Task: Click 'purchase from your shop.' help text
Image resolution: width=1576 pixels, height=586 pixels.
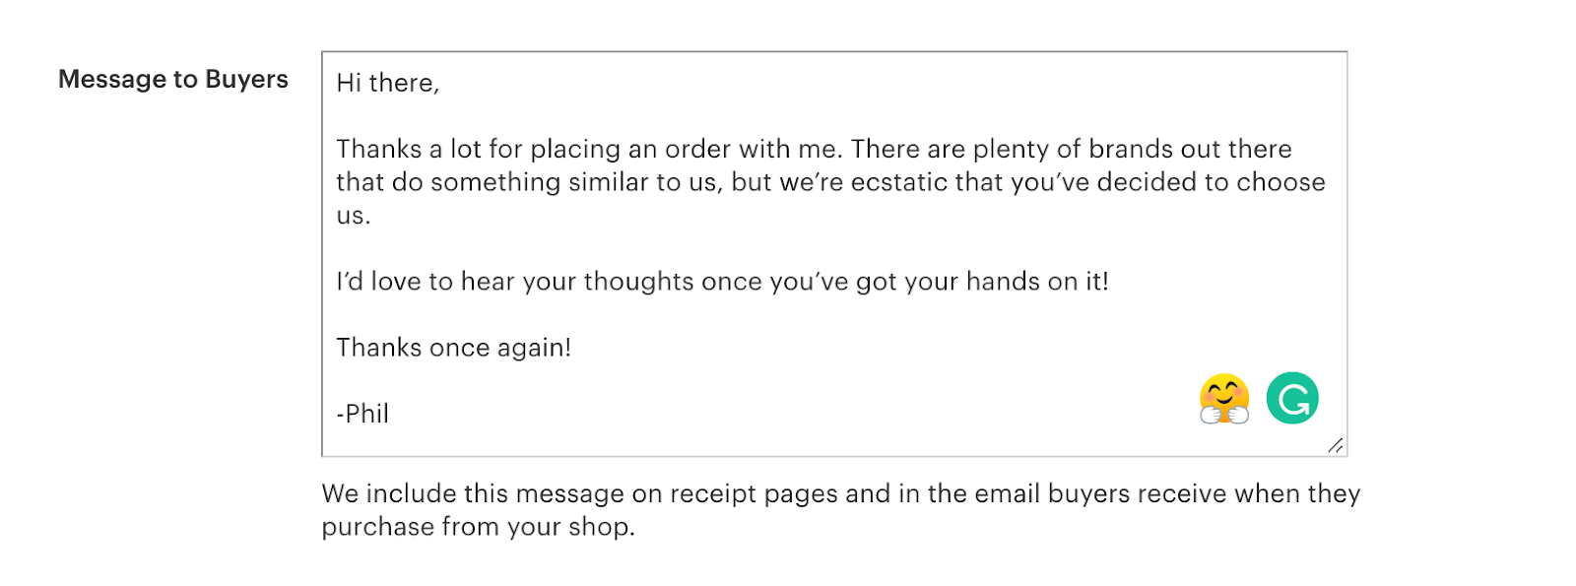Action: coord(479,527)
